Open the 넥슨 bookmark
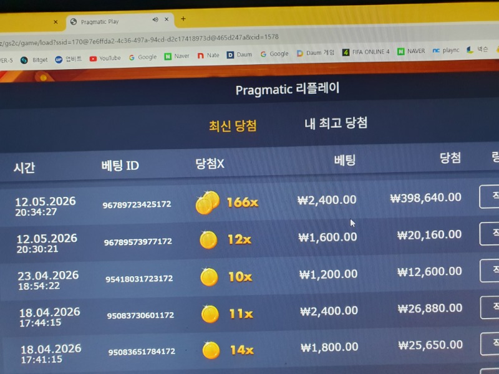 (477, 49)
